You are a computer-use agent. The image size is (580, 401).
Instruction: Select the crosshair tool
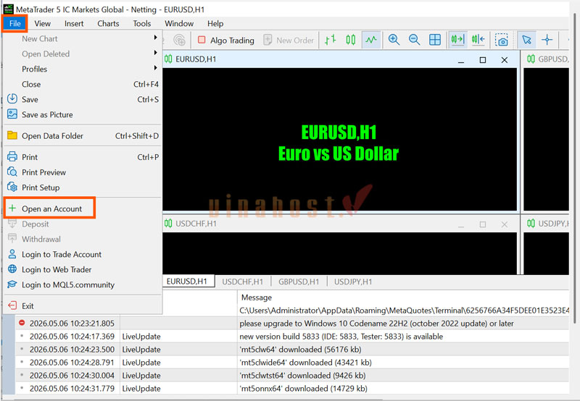click(x=547, y=40)
